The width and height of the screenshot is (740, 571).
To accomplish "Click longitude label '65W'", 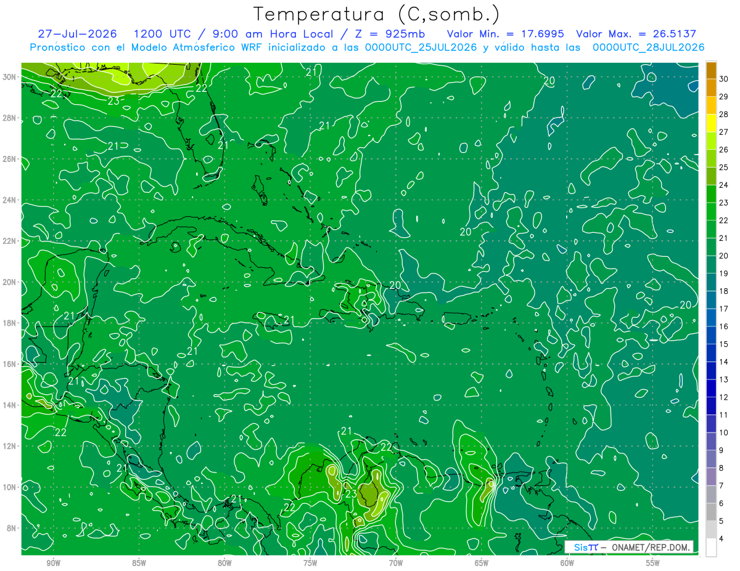I will [482, 562].
